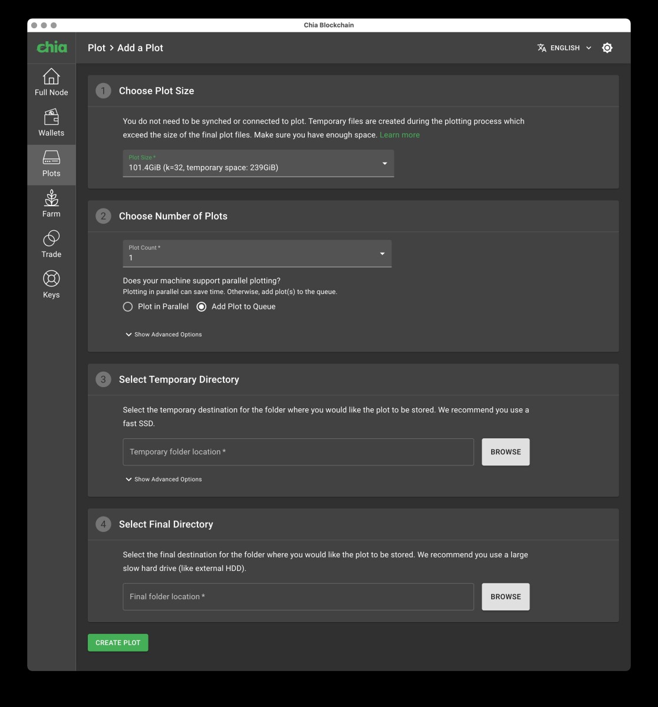This screenshot has width=658, height=707.
Task: Toggle the dark mode brightness icon
Action: [607, 48]
